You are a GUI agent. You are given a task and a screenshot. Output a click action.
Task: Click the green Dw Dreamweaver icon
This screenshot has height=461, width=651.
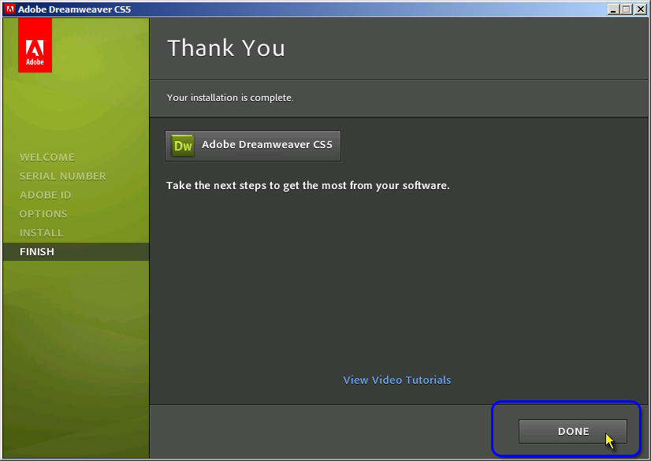(183, 146)
